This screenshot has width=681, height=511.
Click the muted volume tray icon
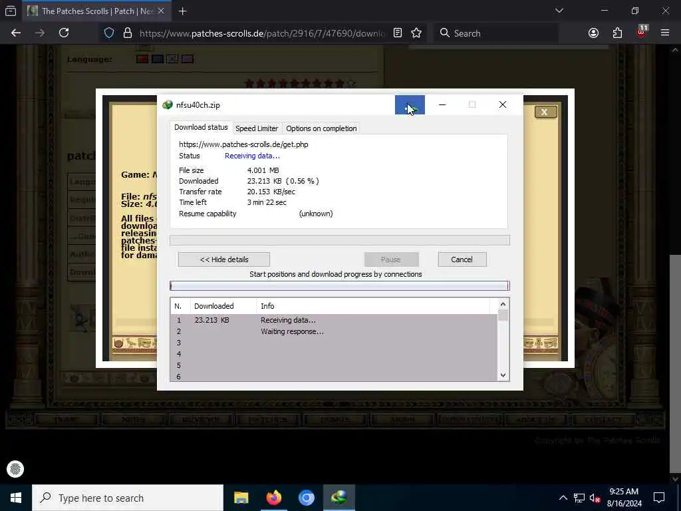coord(595,498)
